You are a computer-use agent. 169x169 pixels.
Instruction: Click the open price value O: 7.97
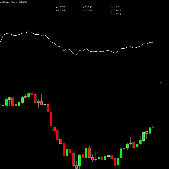61,7
